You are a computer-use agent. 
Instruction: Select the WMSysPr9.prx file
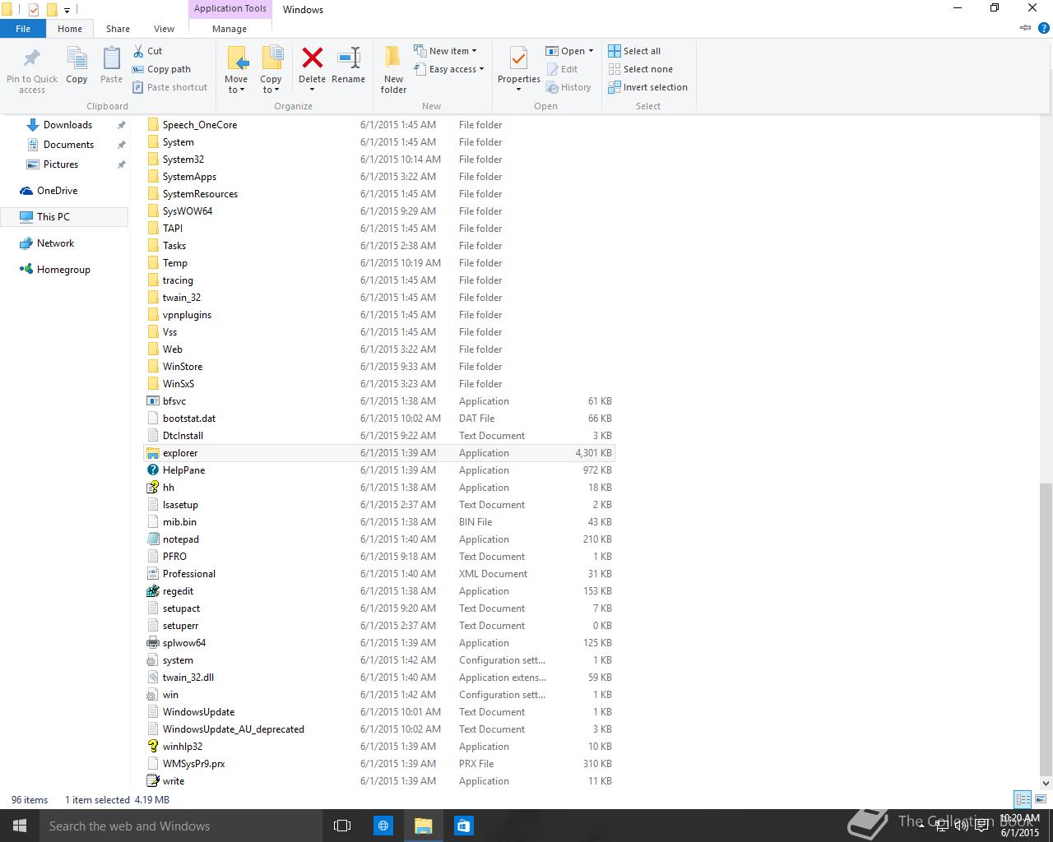(x=378, y=764)
